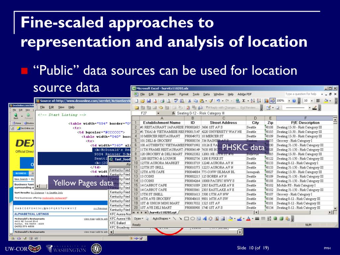Click the Print icon in Excel toolbar
The height and width of the screenshot is (255, 340).
click(x=162, y=101)
